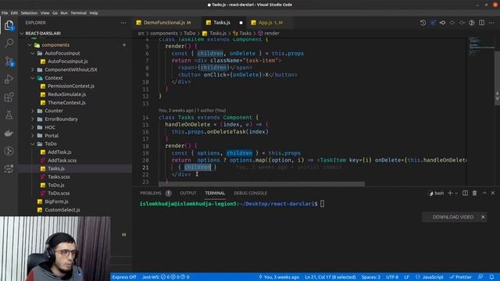Open PermissionContext.js file
This screenshot has height=281, width=500.
[x=71, y=86]
